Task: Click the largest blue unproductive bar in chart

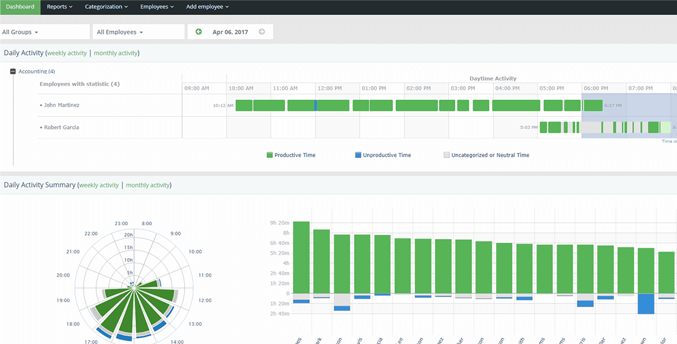Action: point(646,304)
